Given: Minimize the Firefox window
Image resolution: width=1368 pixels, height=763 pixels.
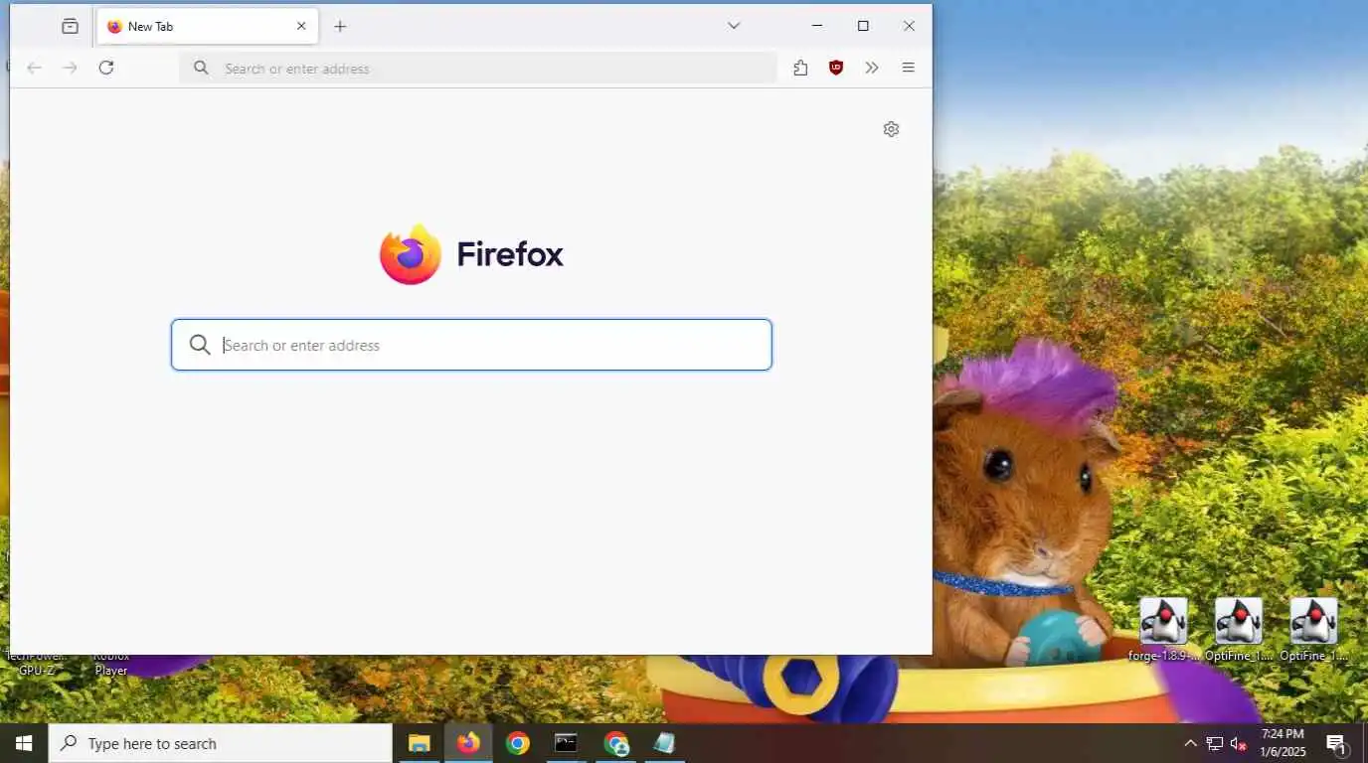Looking at the screenshot, I should 817,26.
